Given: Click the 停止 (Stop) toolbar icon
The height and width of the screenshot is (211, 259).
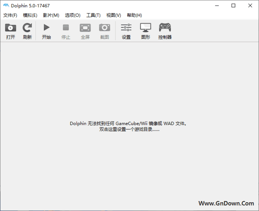Looking at the screenshot, I should coord(66,28).
